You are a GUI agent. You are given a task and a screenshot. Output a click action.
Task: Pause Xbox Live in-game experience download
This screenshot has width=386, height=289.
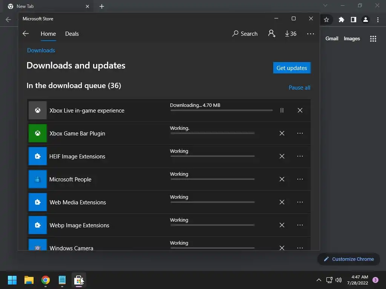(282, 110)
